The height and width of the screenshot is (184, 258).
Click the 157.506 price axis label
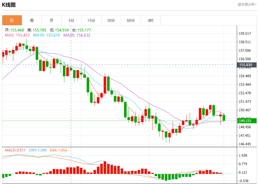point(245,50)
